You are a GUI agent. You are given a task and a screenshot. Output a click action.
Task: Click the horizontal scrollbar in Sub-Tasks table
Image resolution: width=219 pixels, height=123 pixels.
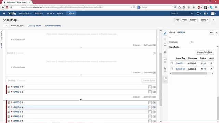189,73
